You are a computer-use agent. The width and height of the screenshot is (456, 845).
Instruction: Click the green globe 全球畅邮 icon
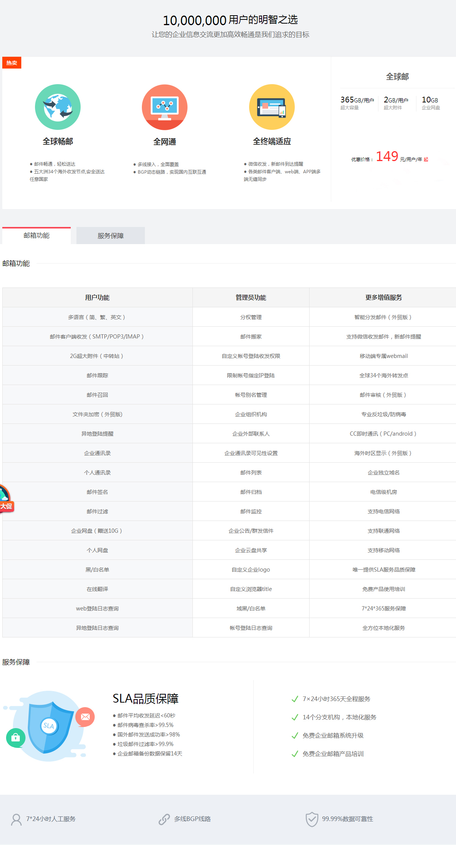pos(58,107)
